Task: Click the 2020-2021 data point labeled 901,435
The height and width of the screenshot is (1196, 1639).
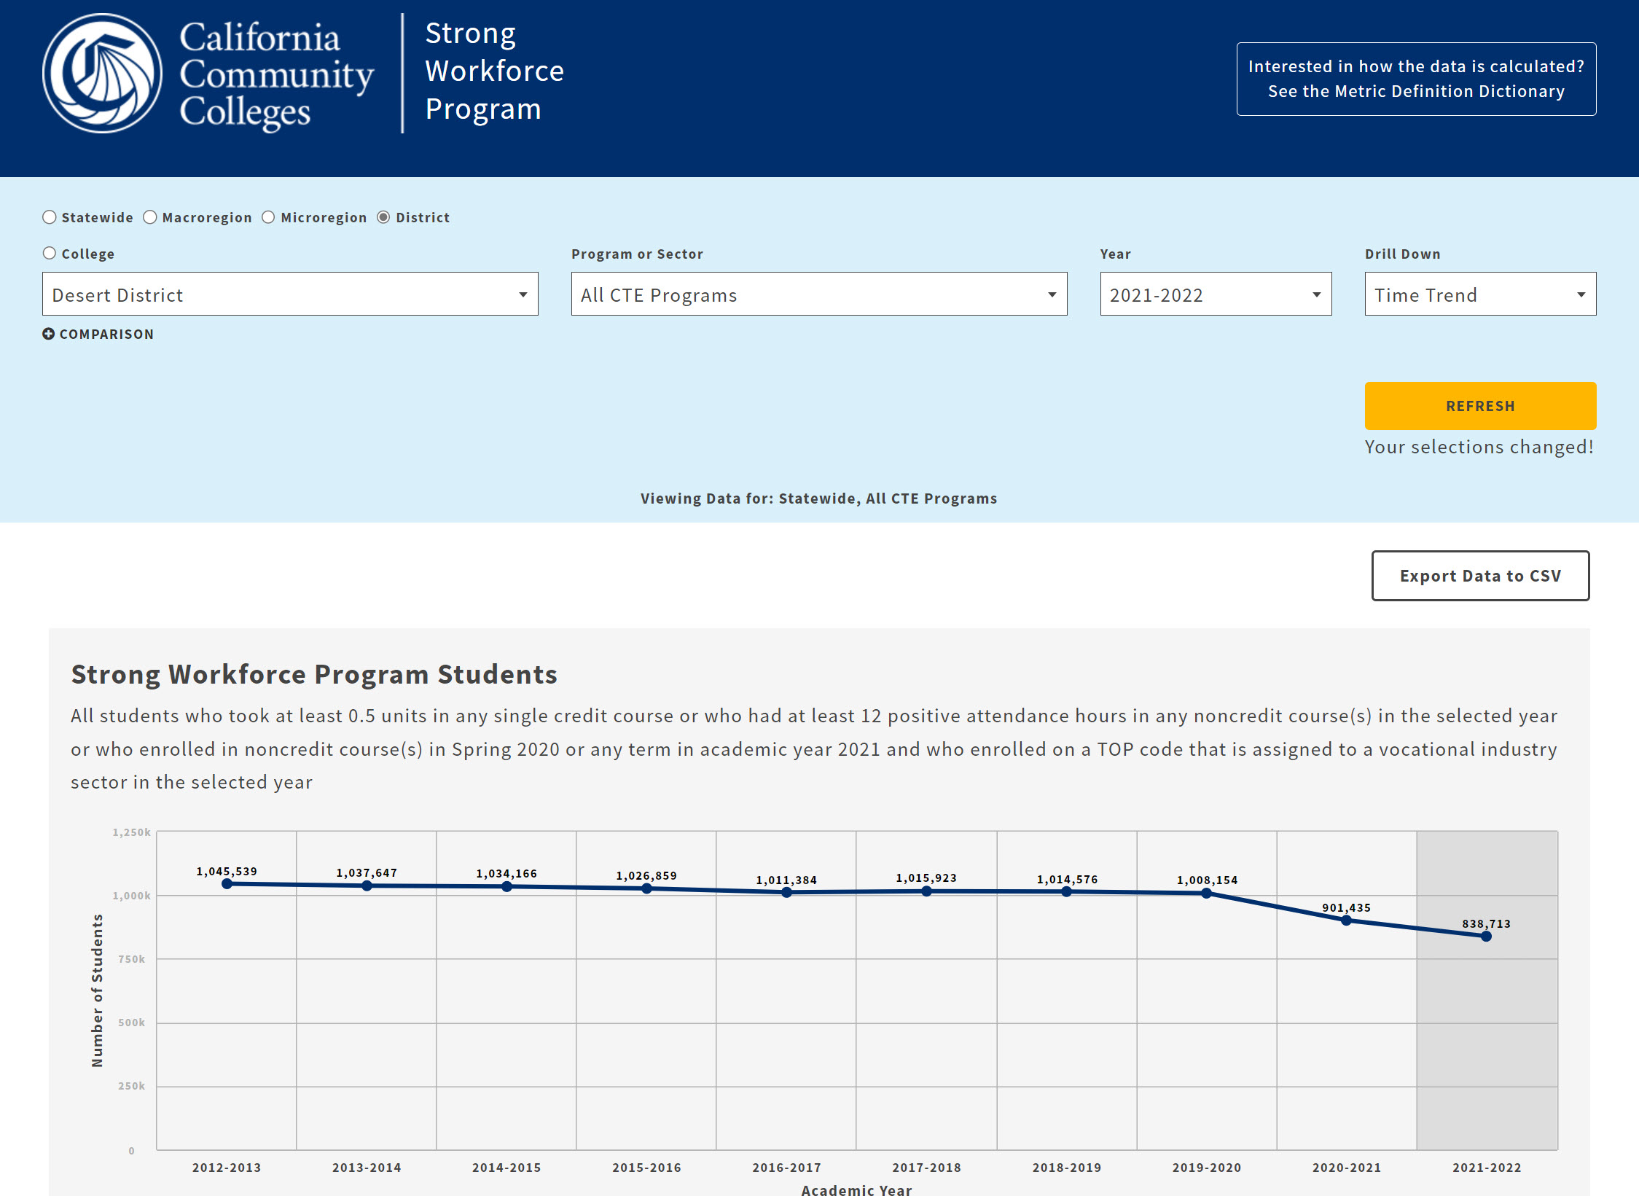Action: 1346,921
